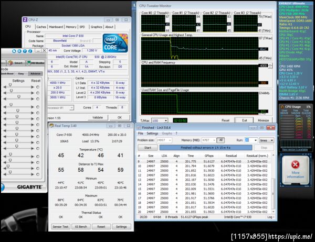
Task: Switch to the Graphics tab in CPU-Z
Action: 96,27
